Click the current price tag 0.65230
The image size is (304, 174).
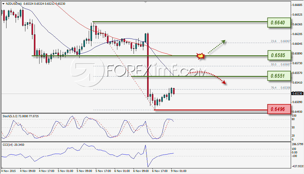(x=297, y=94)
